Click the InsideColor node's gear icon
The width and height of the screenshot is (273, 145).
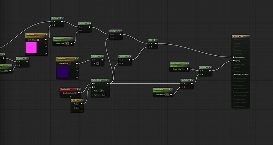tap(76, 58)
